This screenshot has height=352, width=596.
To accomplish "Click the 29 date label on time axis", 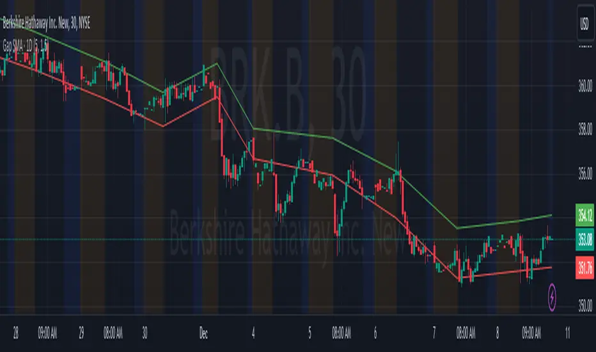I will pyautogui.click(x=81, y=333).
